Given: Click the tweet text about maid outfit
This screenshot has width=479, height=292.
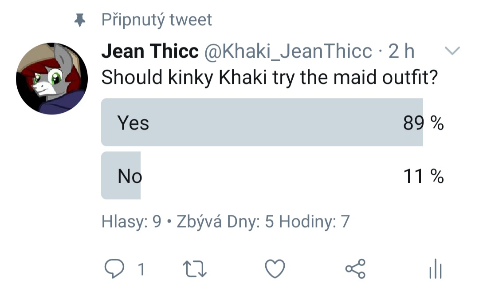Looking at the screenshot, I should 270,77.
